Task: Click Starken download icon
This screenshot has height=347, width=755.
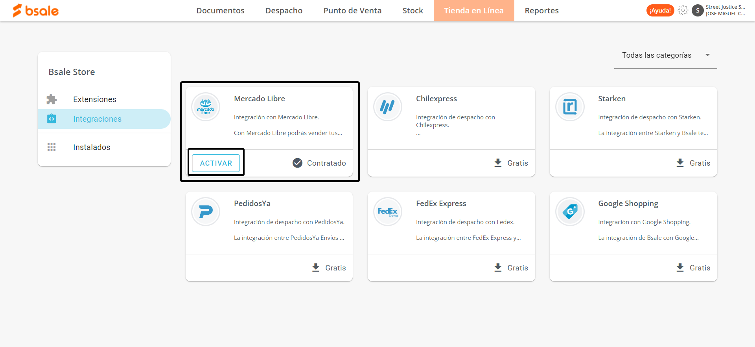Action: pos(680,163)
